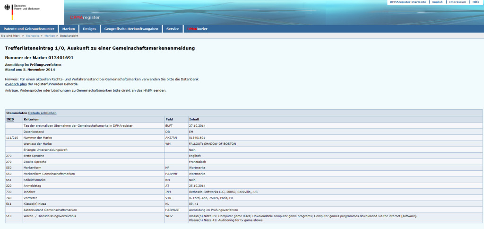The width and height of the screenshot is (484, 229).
Task: Collapse Stammdaten via Details schließen
Action: coord(43,113)
